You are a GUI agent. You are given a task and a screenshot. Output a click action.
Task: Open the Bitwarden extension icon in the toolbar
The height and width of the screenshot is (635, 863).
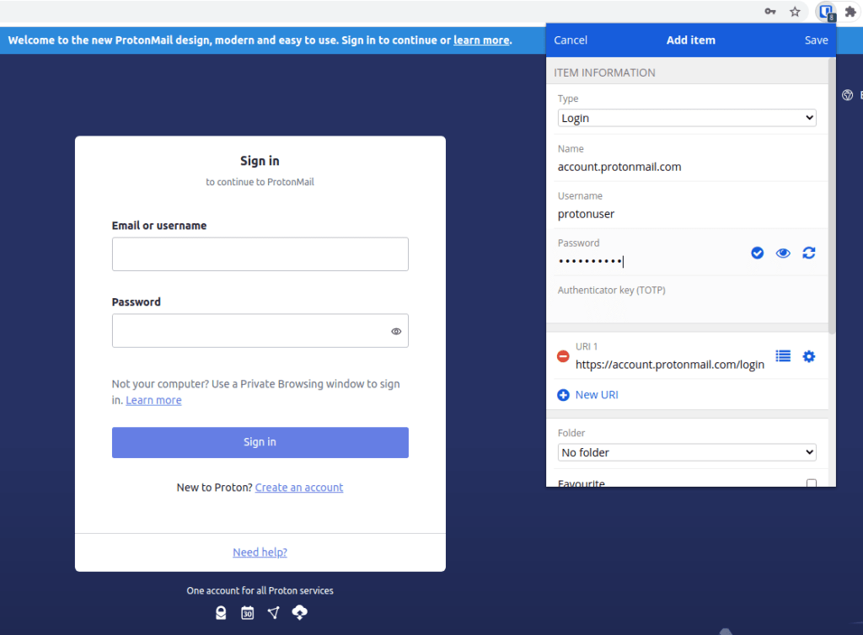[x=826, y=12]
